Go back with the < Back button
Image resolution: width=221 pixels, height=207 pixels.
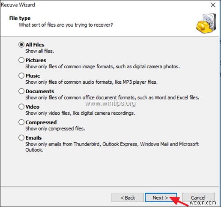(x=128, y=198)
